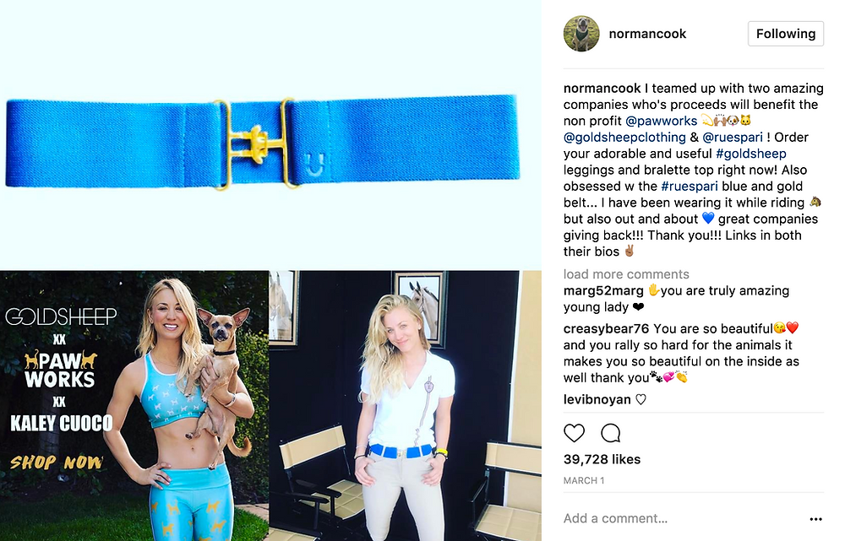The height and width of the screenshot is (541, 845).
Task: Open the @goldsheepclothing mention link
Action: pyautogui.click(x=624, y=138)
